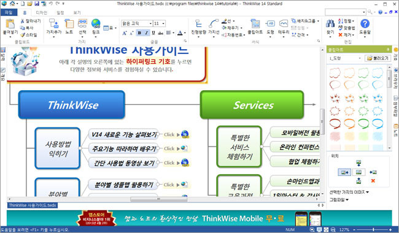Image resolution: width=399 pixels, height=233 pixels.
Task: Switch to the Home (홈) tab
Action: (x=25, y=12)
